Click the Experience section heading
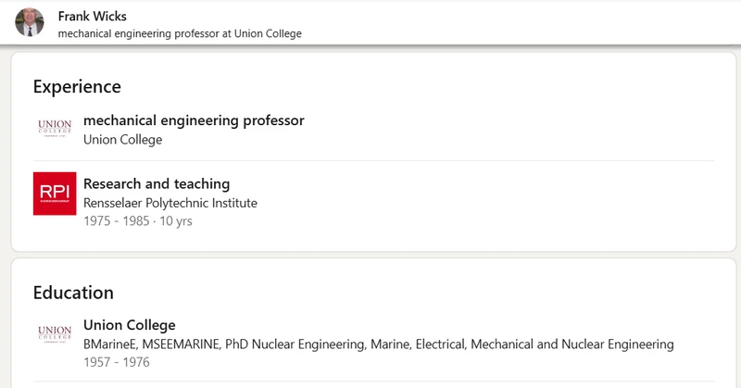 pyautogui.click(x=77, y=87)
